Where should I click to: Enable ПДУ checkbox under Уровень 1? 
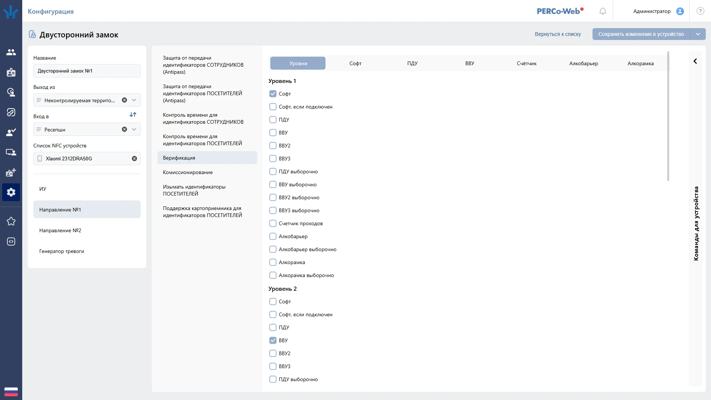[273, 120]
